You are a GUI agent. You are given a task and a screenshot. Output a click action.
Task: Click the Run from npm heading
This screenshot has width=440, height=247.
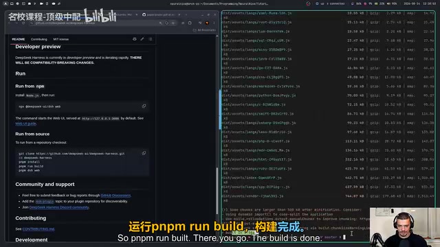30,86
